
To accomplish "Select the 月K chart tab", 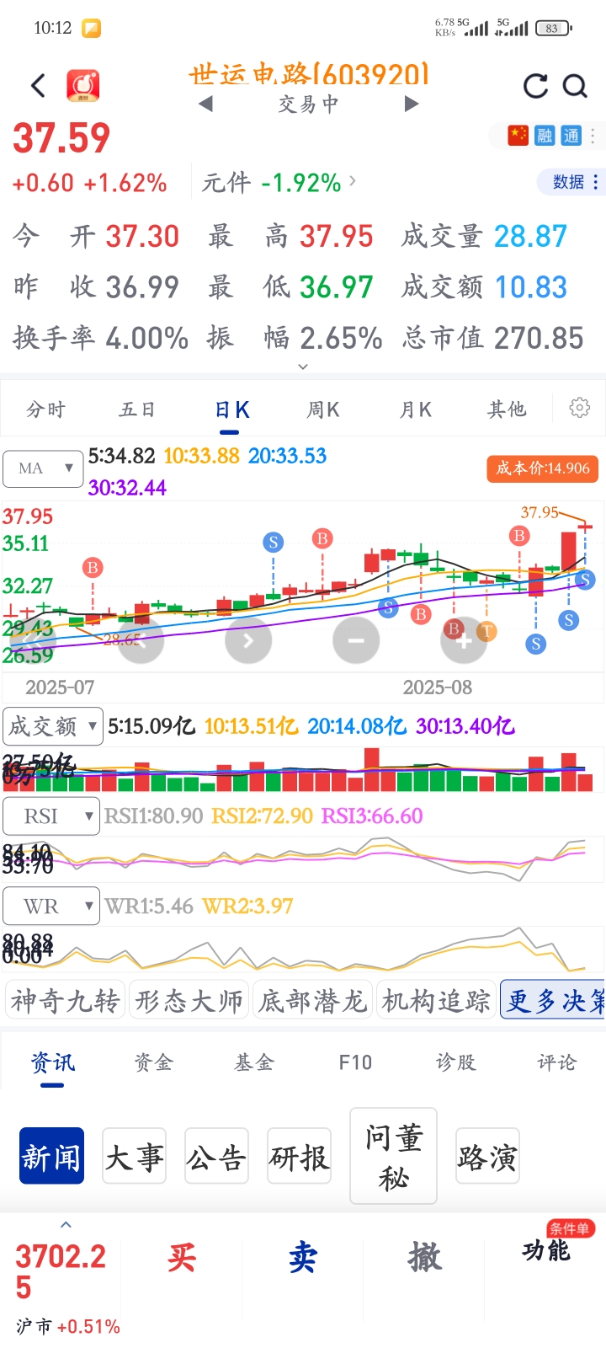I will 415,409.
